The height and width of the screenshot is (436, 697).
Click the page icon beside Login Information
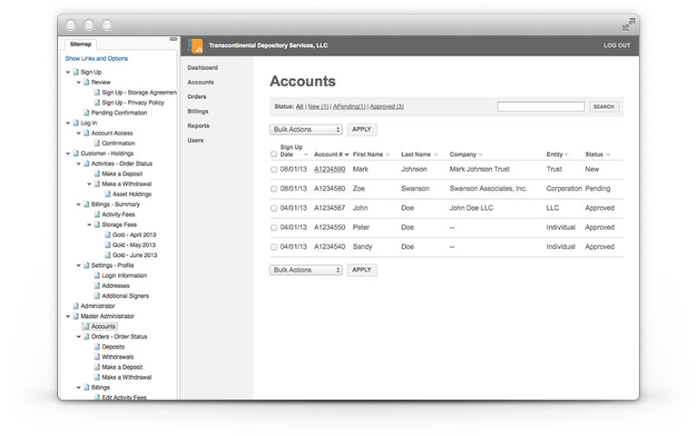pos(97,275)
